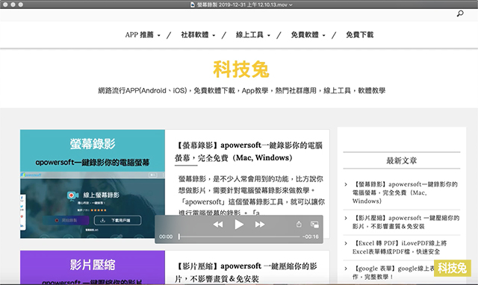Viewport: 478px width, 285px height.
Task: Go to the 免費下載 menu item
Action: tap(359, 35)
